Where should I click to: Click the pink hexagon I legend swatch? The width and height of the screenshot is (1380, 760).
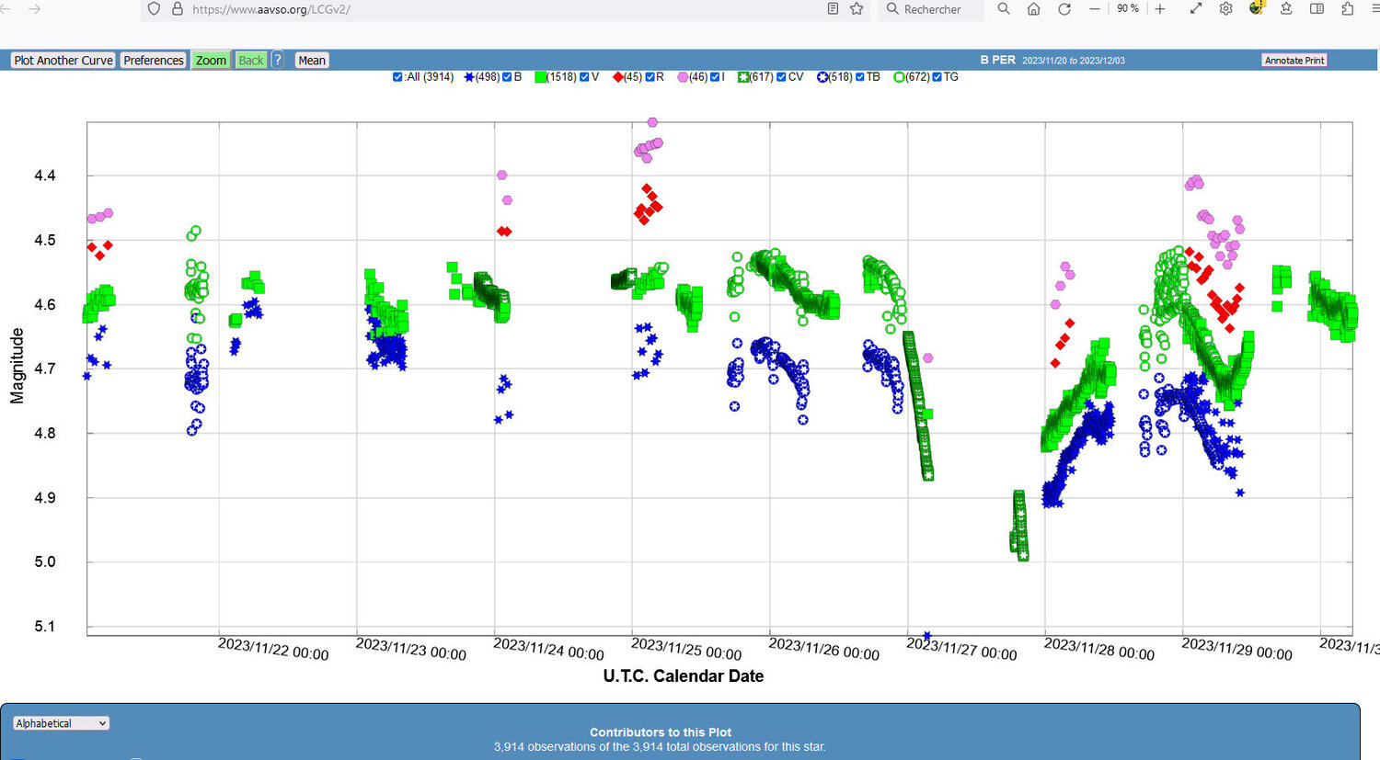[x=683, y=77]
